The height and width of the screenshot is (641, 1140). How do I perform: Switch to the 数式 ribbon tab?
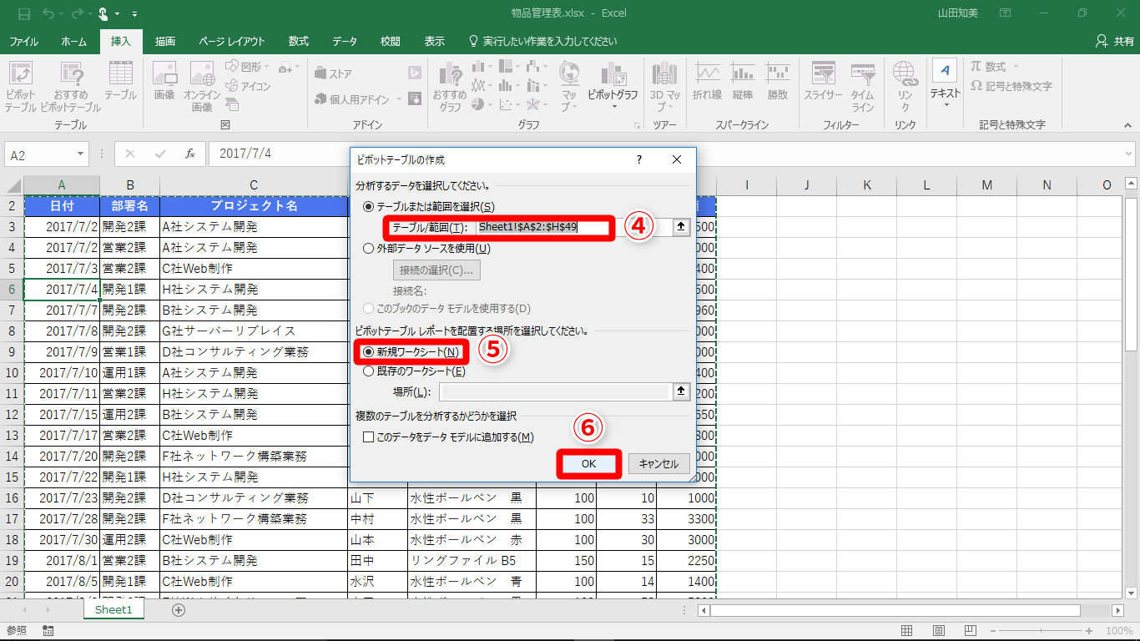(299, 41)
